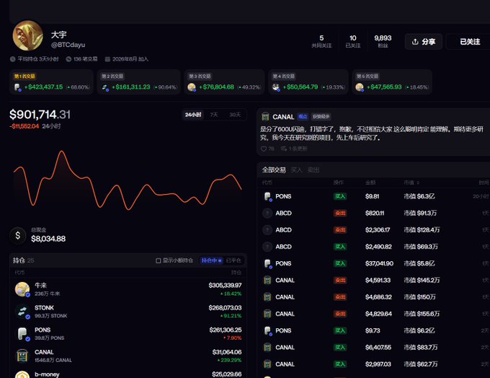This screenshot has height=378, width=490.
Task: Filter trades by 买入 tab
Action: pos(296,170)
